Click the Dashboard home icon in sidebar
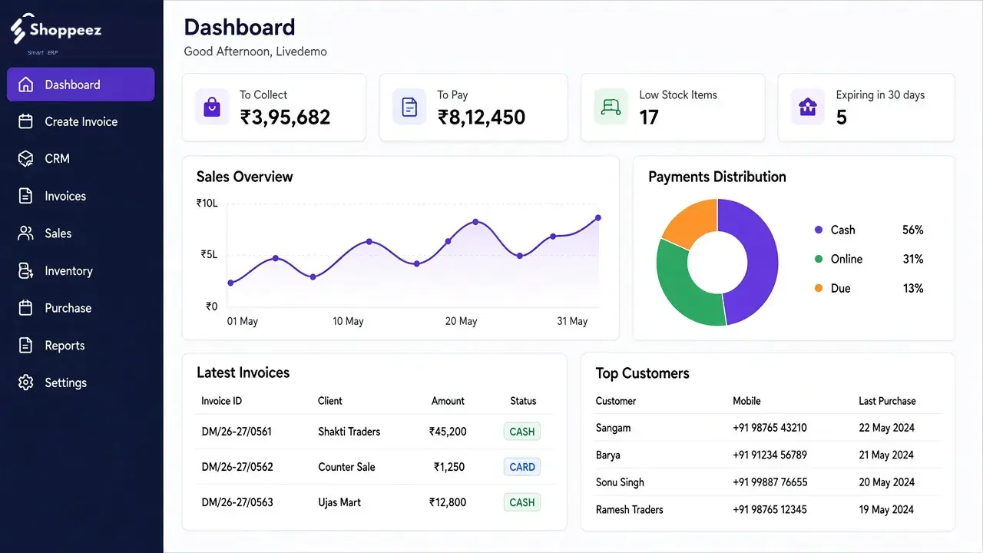 point(26,84)
